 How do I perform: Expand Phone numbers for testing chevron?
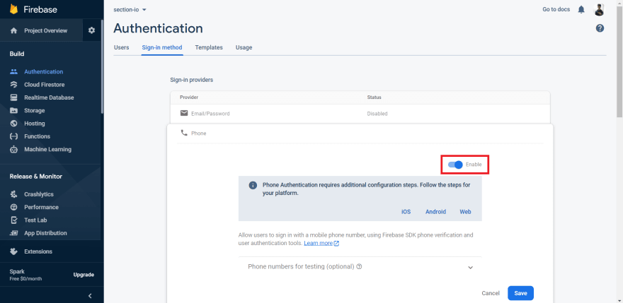(470, 267)
